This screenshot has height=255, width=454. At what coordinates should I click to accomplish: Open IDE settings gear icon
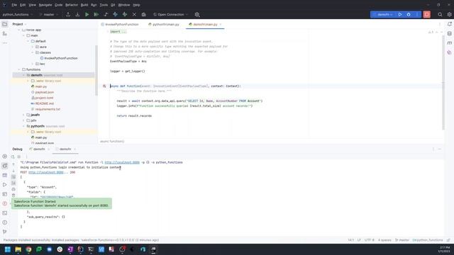click(449, 14)
